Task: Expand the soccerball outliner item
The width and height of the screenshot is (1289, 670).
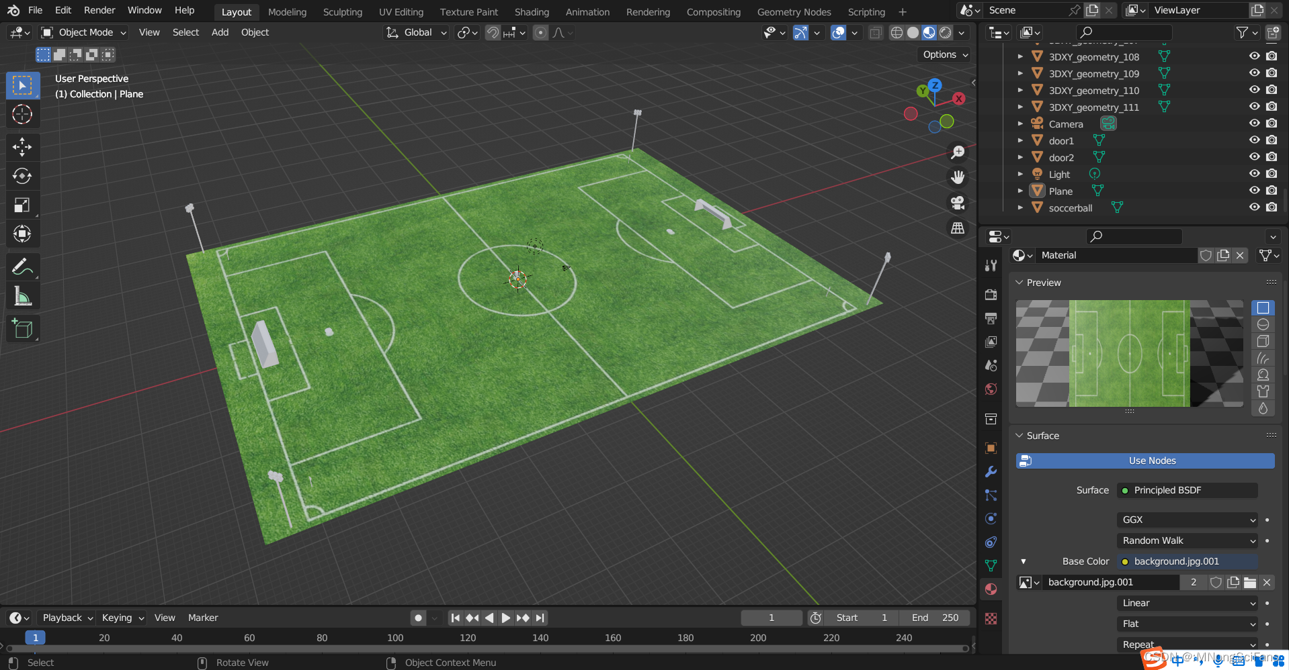Action: tap(1020, 207)
